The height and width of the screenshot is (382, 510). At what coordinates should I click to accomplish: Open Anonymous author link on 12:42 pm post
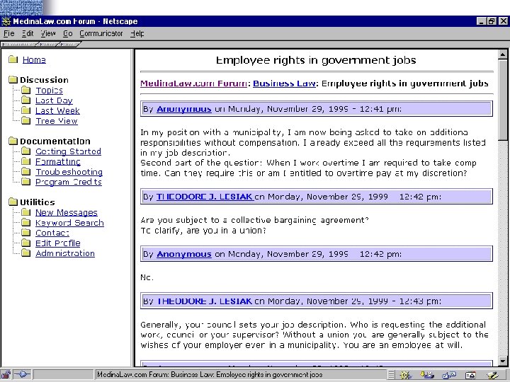pyautogui.click(x=183, y=254)
